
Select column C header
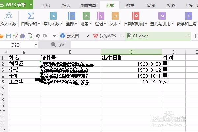[x=131, y=52]
